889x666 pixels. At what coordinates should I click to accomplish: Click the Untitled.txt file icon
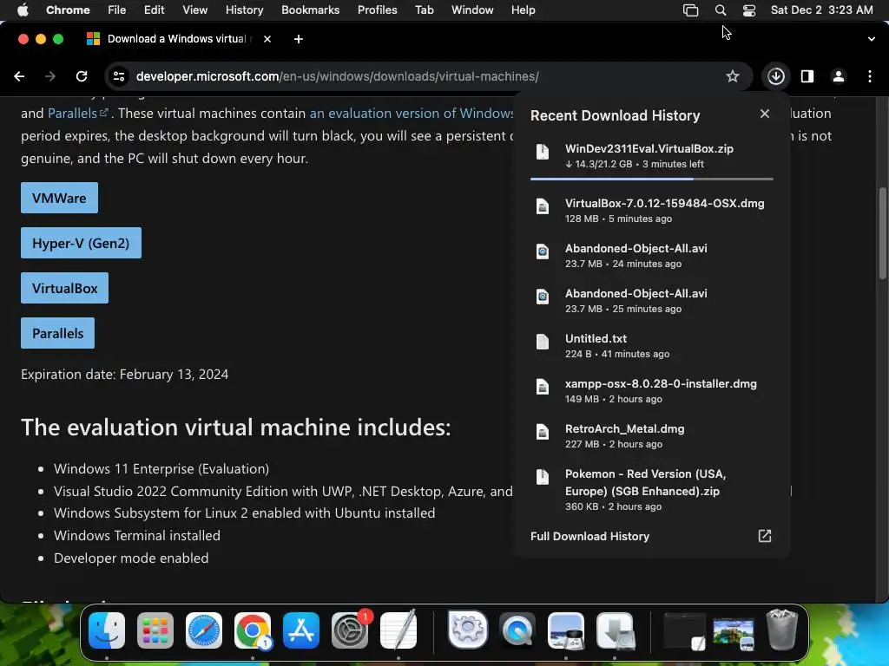click(x=543, y=342)
